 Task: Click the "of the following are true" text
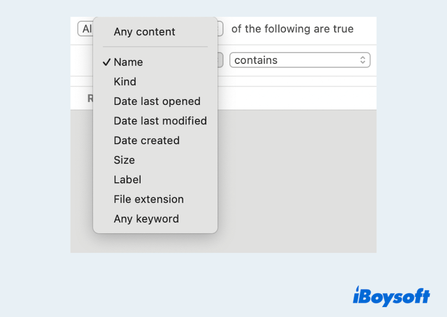(292, 29)
